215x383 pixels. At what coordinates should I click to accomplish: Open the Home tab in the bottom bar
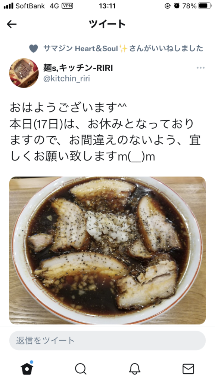[x=27, y=368]
